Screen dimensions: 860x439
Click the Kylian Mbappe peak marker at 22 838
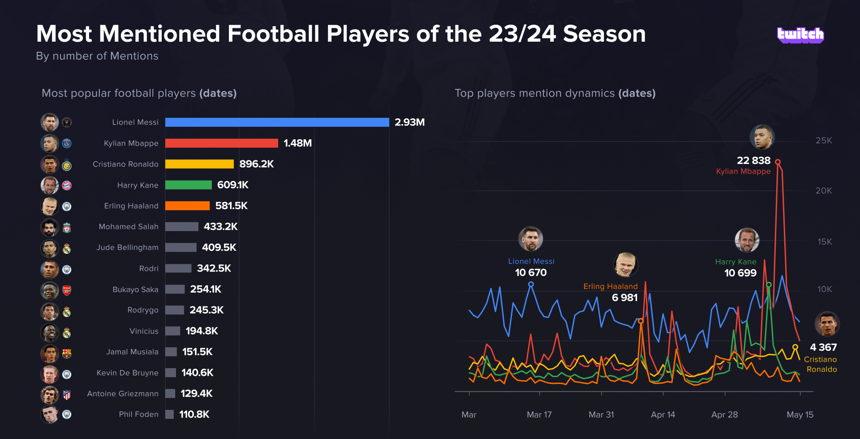pyautogui.click(x=778, y=162)
